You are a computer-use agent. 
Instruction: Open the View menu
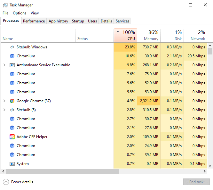35,13
